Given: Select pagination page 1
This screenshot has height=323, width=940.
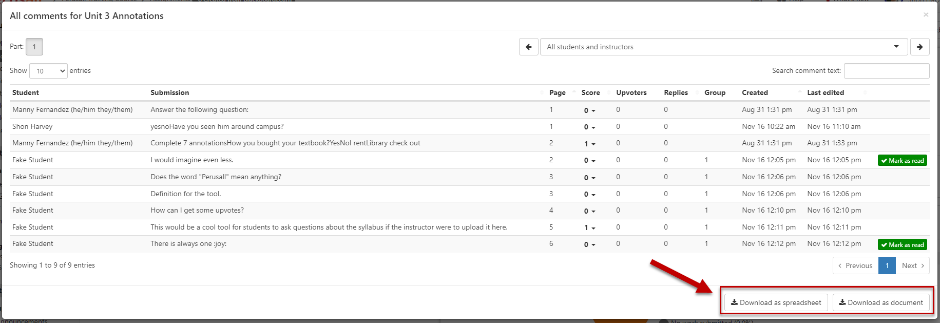Looking at the screenshot, I should pos(887,265).
